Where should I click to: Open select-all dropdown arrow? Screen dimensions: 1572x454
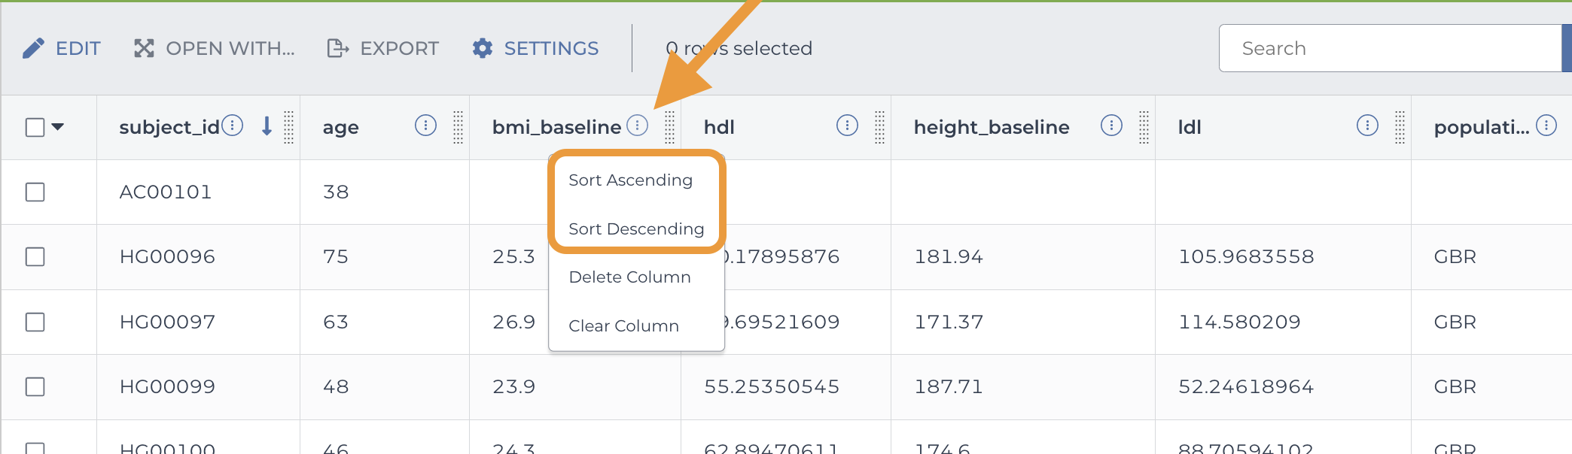click(57, 127)
